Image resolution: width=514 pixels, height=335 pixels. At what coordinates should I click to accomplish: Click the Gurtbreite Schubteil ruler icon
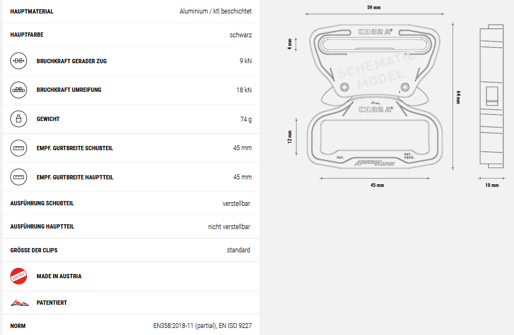19,148
